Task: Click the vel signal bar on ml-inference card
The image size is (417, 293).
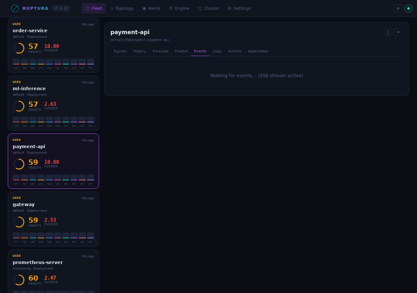Action: (82, 119)
